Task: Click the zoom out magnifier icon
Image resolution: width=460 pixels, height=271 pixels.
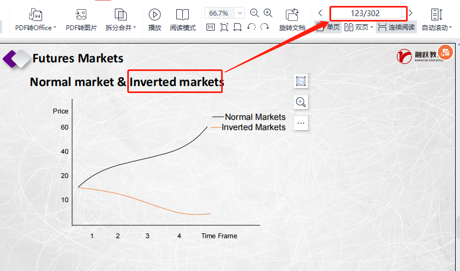Action: [x=255, y=13]
